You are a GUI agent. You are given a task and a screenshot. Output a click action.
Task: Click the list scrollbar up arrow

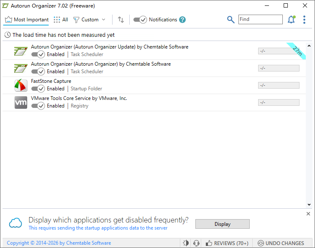tap(309, 46)
